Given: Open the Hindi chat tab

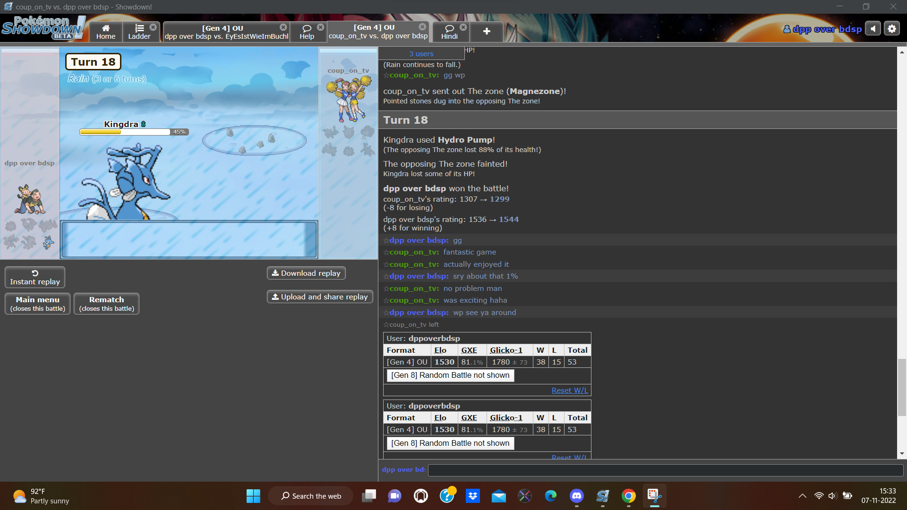Looking at the screenshot, I should click(x=449, y=32).
